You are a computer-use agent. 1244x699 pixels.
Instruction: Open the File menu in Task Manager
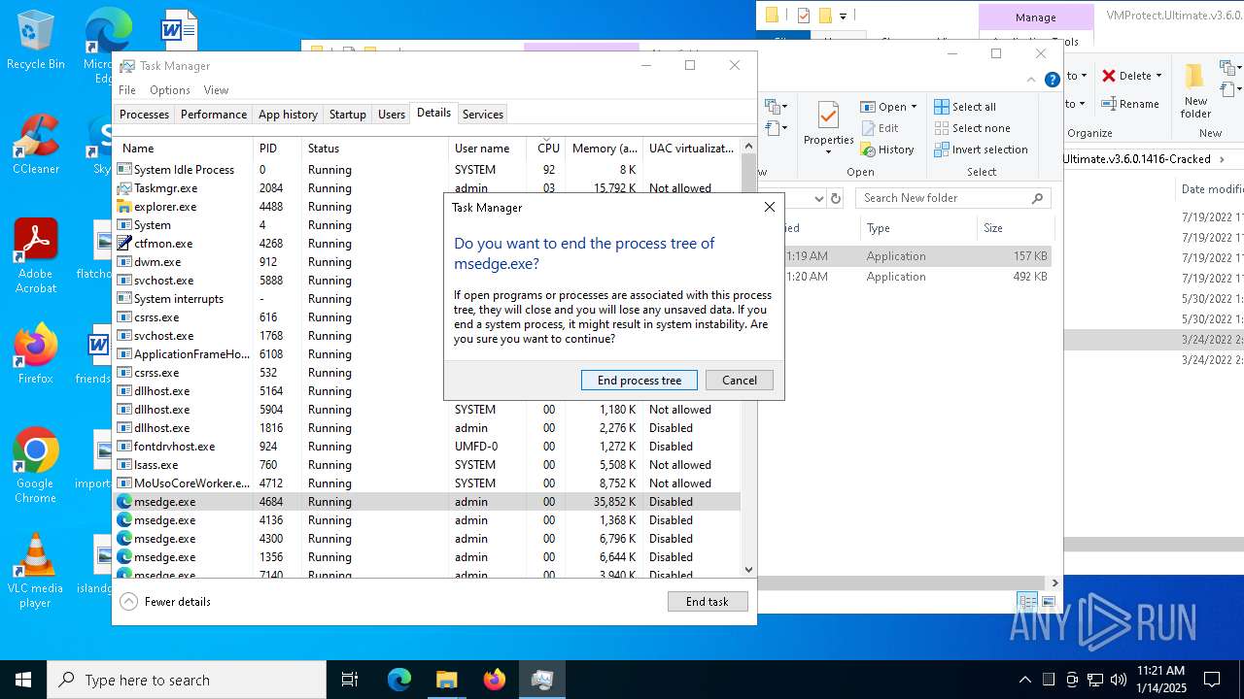click(x=127, y=90)
